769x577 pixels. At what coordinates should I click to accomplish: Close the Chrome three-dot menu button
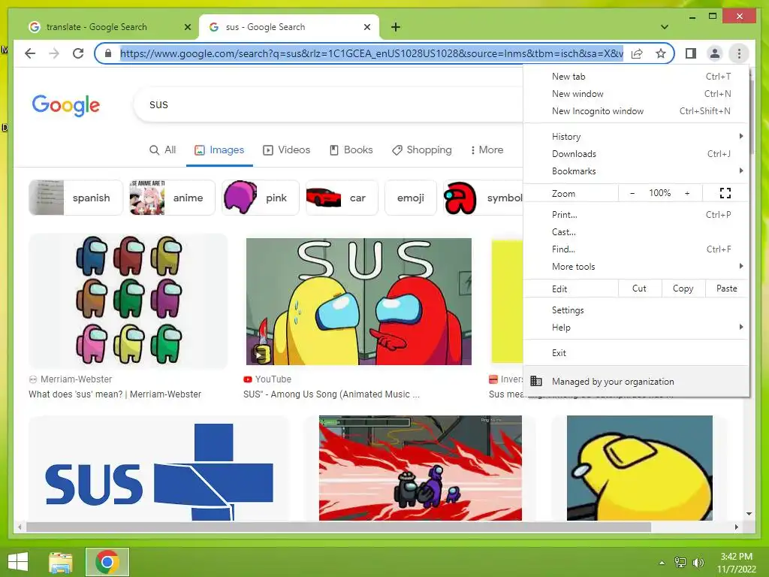coord(739,53)
